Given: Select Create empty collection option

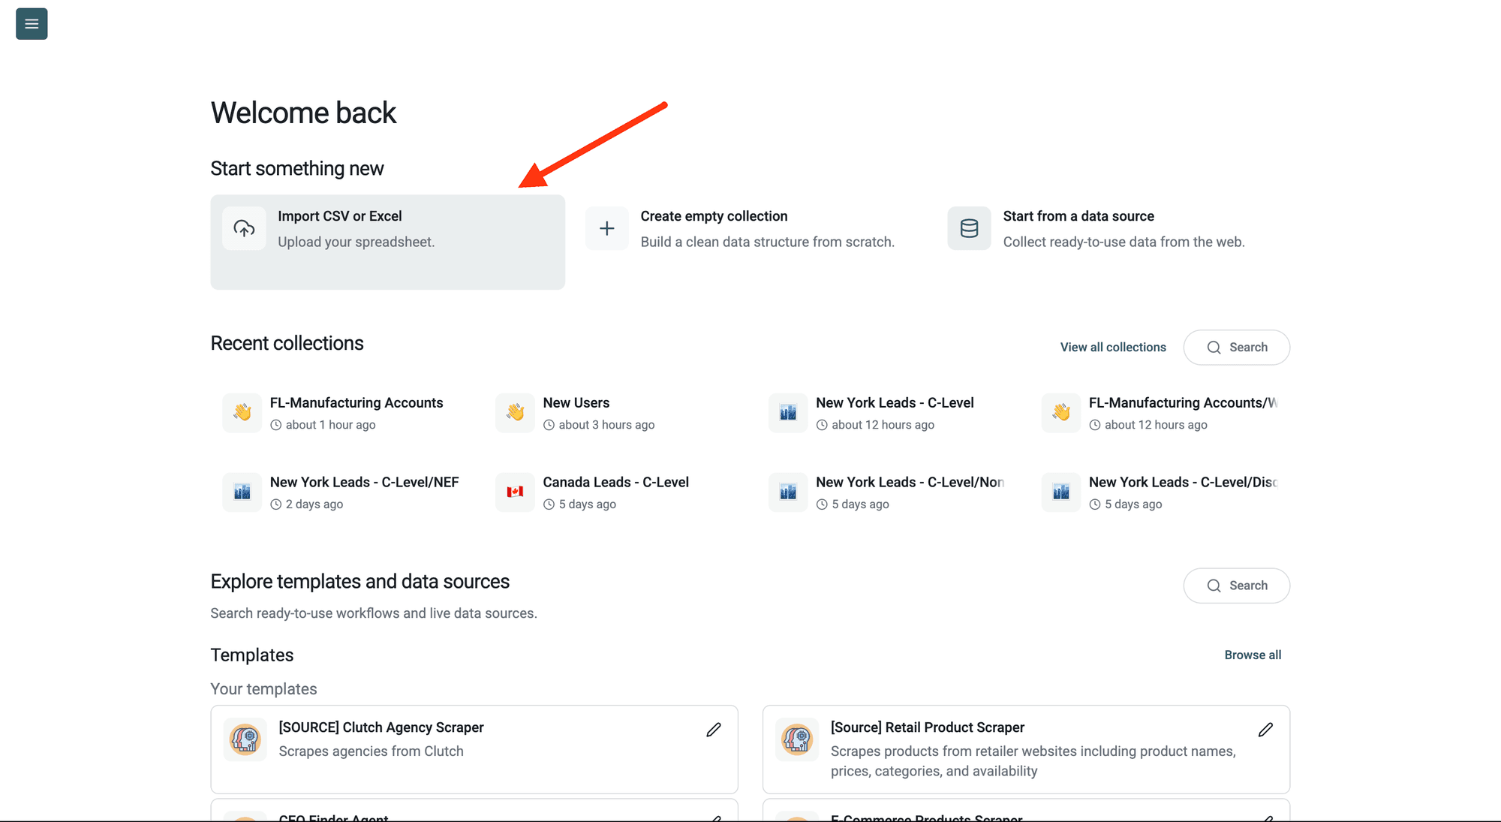Looking at the screenshot, I should click(714, 216).
